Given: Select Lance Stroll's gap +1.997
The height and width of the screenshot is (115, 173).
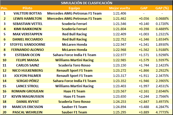Looking at the screenshot, I should click(x=144, y=86).
